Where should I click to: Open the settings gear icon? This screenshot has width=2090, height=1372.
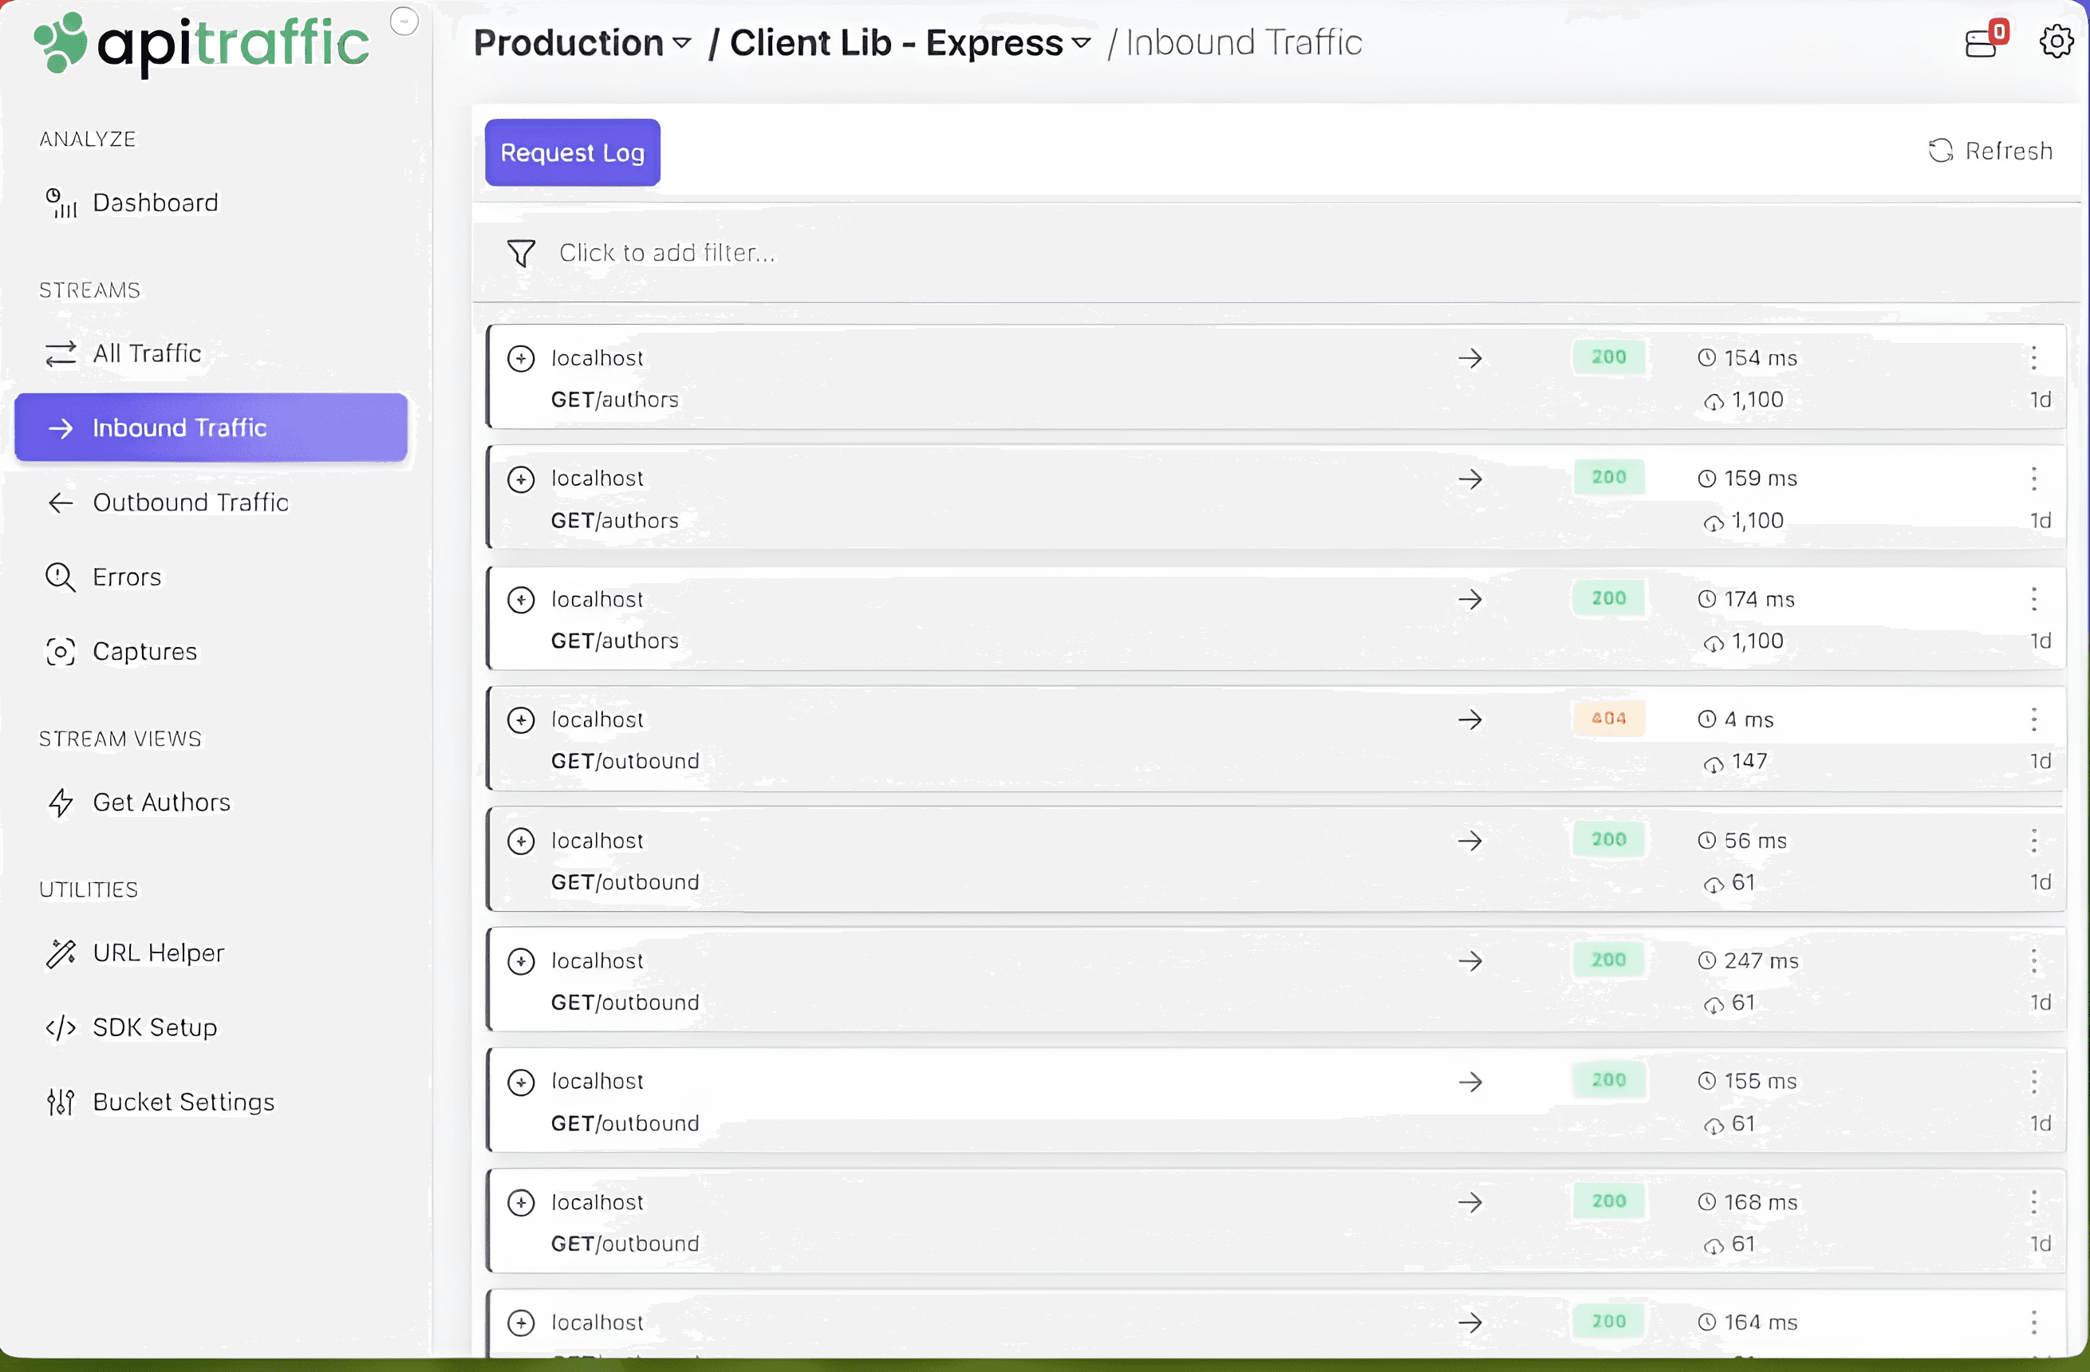pyautogui.click(x=2055, y=41)
